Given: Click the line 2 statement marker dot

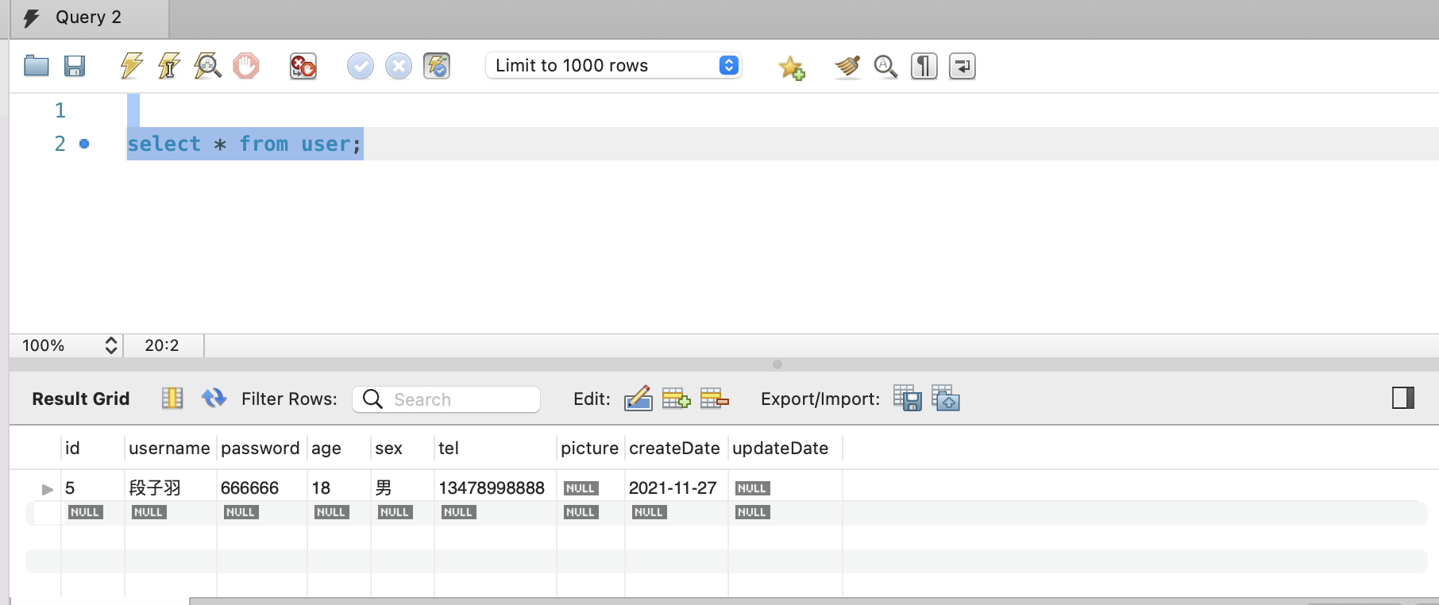Looking at the screenshot, I should point(84,144).
